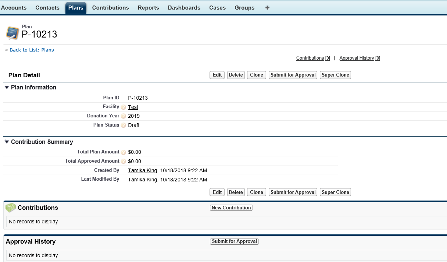Click New Contribution button
The image size is (447, 262).
point(231,208)
